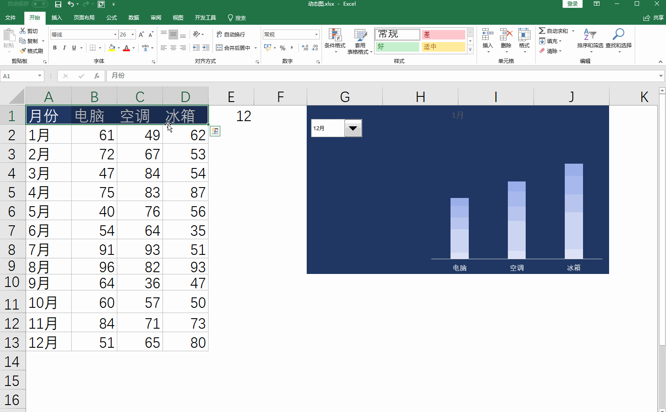Click the Conditional Formatting (条件格式) icon
This screenshot has width=666, height=412.
point(335,35)
